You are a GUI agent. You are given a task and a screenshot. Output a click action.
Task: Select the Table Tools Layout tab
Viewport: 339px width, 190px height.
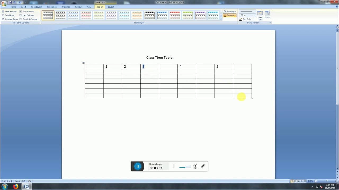tap(111, 7)
